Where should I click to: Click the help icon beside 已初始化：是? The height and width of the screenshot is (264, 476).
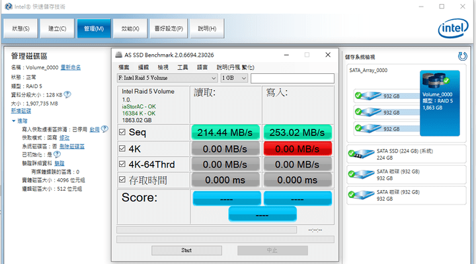pyautogui.click(x=57, y=154)
